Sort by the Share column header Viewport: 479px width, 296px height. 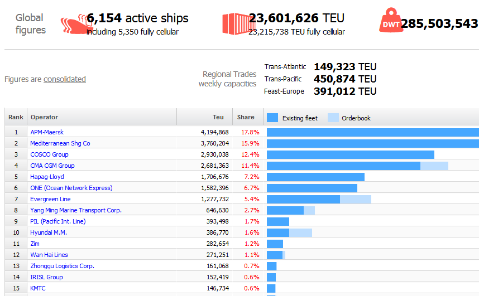point(246,117)
